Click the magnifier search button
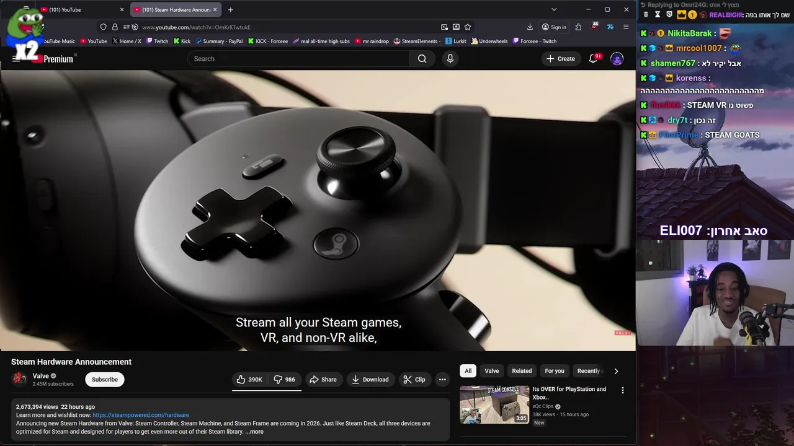The height and width of the screenshot is (446, 794). (x=422, y=59)
